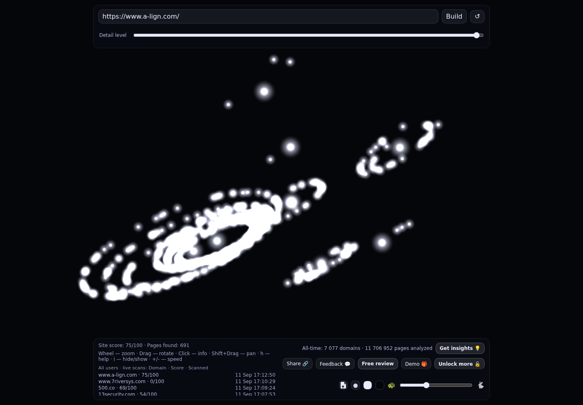Click the Detail level label
Viewport: 583px width, 405px height.
point(113,35)
